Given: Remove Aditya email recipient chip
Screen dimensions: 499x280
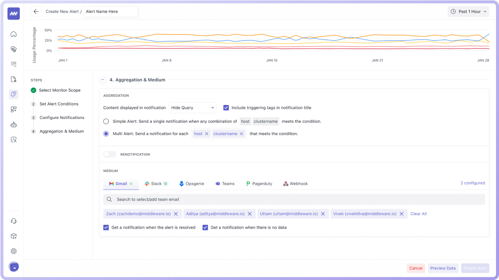Looking at the screenshot, I should click(x=250, y=214).
